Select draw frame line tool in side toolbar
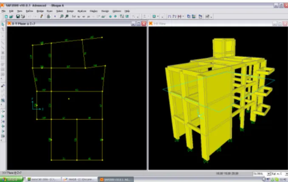 (3, 43)
